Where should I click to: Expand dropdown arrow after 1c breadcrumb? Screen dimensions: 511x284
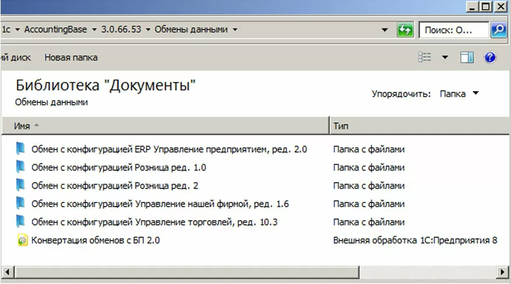(x=18, y=30)
